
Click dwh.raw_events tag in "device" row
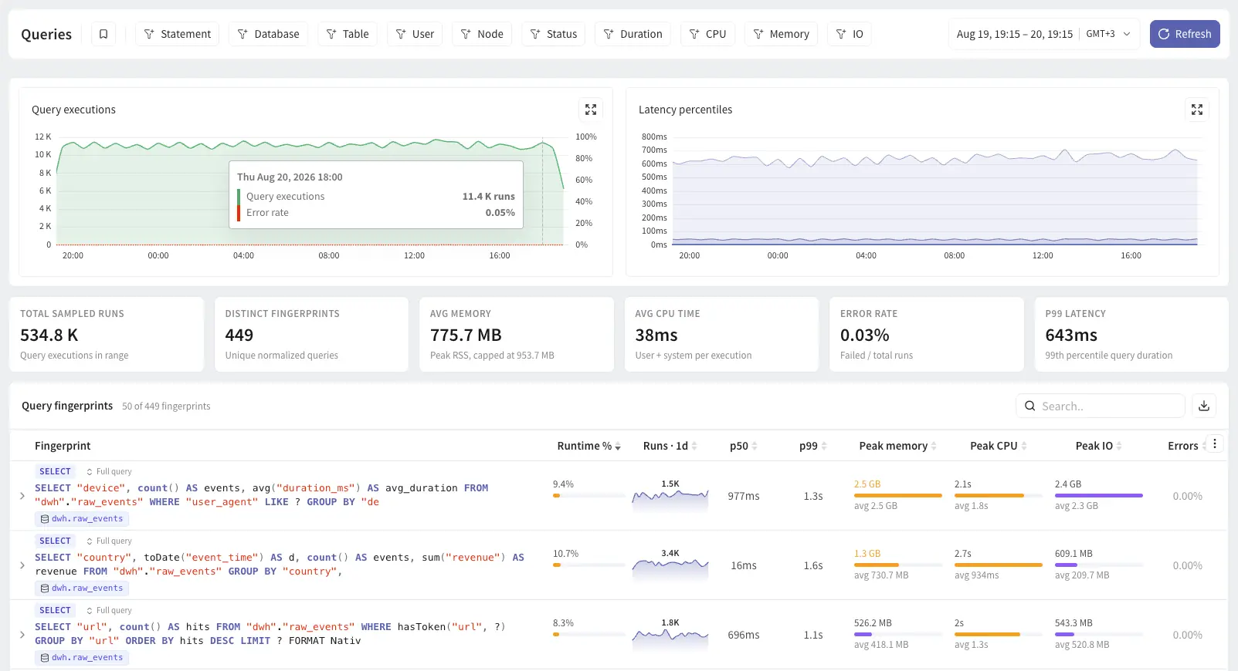click(x=82, y=519)
